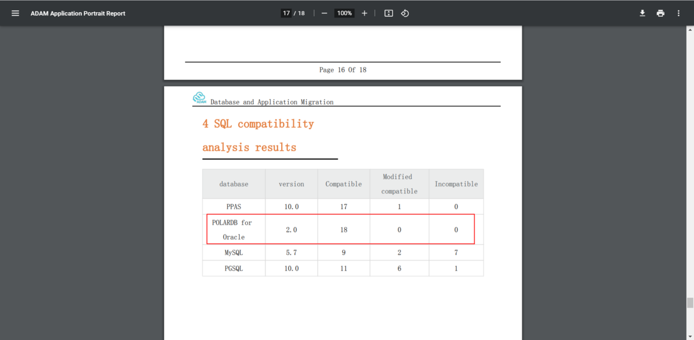This screenshot has width=694, height=340.
Task: Select 'Database and Application Migration' header text
Action: [272, 102]
